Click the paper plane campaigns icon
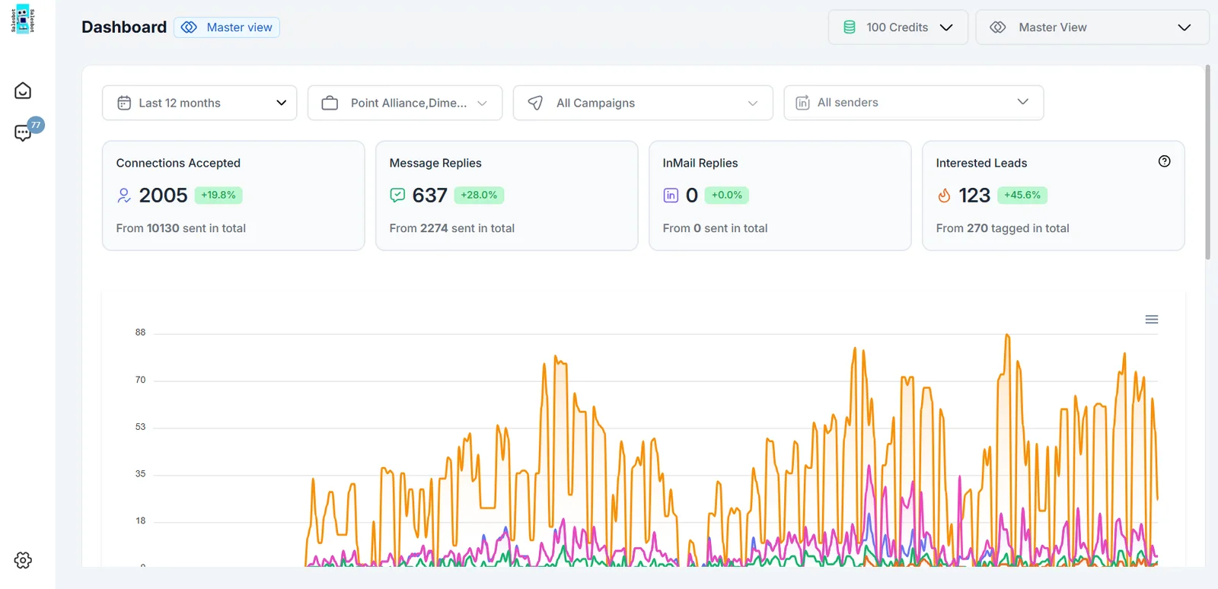 tap(535, 103)
